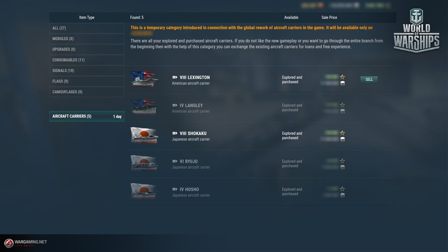Click the Wargaming.net logo

[25, 243]
